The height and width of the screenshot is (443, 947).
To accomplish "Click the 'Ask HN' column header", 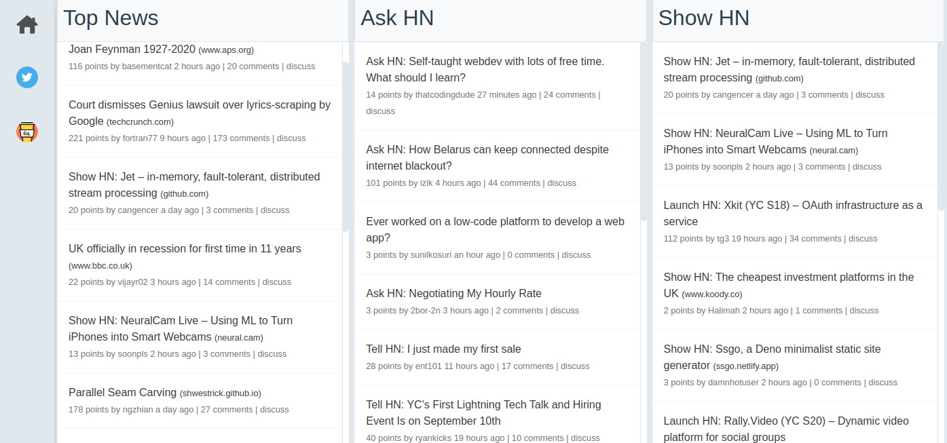I will (397, 18).
